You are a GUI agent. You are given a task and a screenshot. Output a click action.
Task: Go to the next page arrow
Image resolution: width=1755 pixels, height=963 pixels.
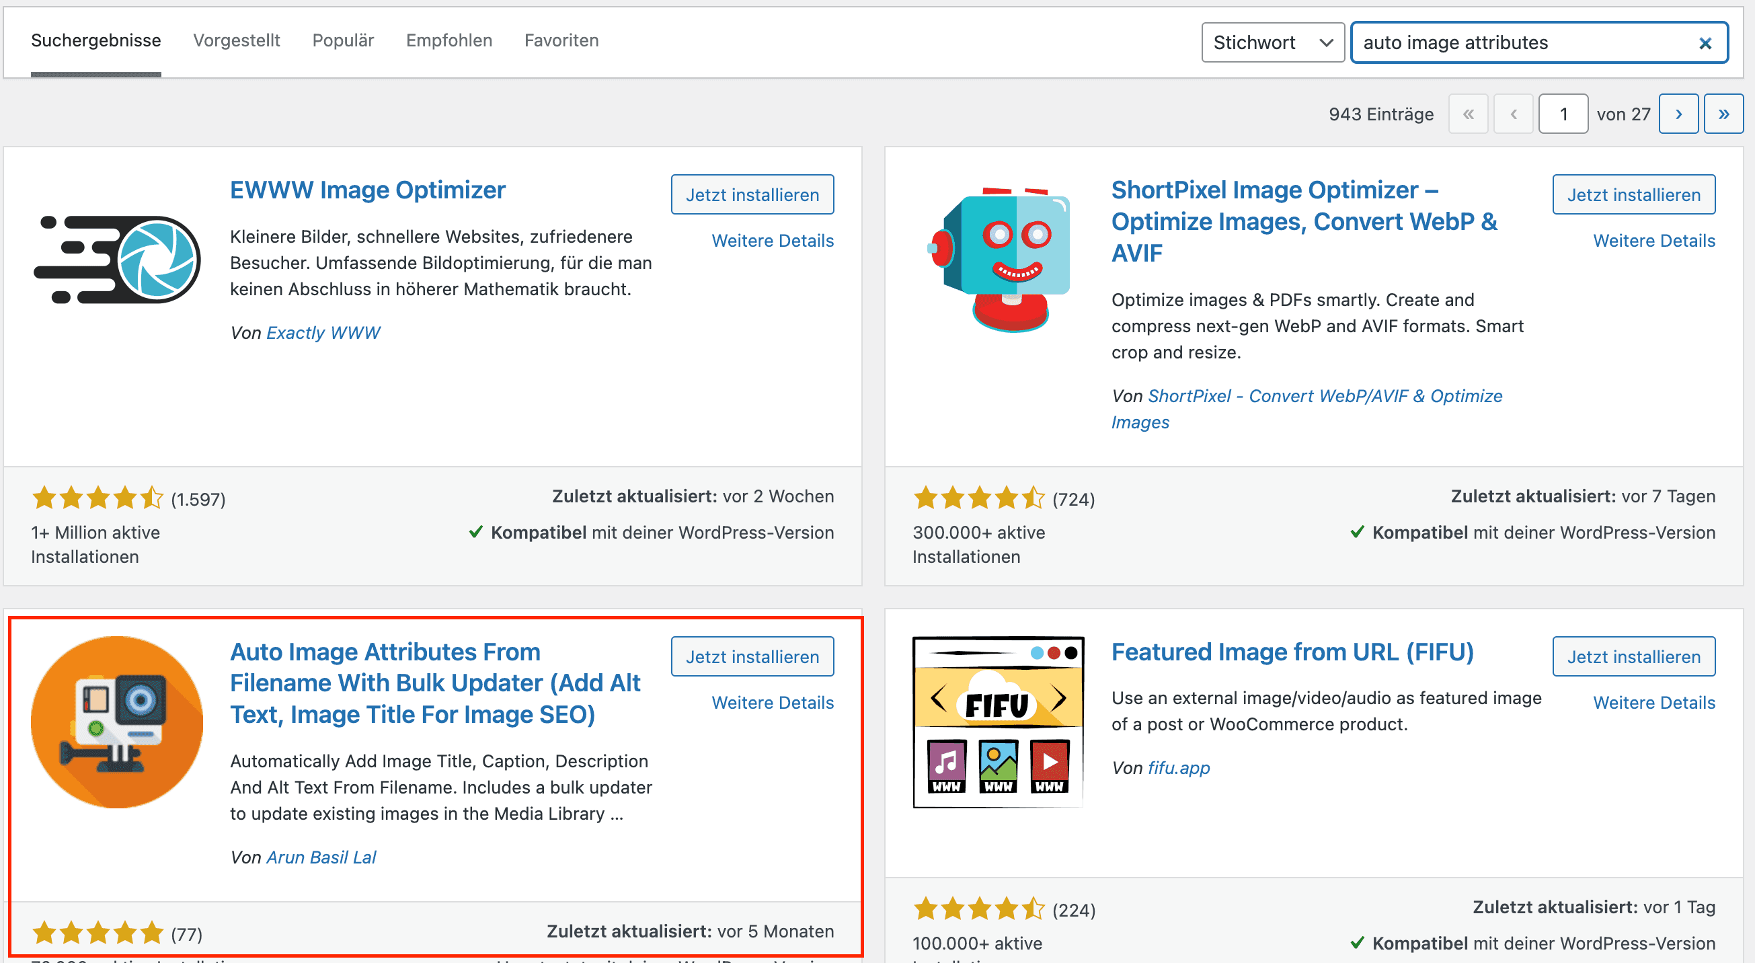coord(1679,113)
